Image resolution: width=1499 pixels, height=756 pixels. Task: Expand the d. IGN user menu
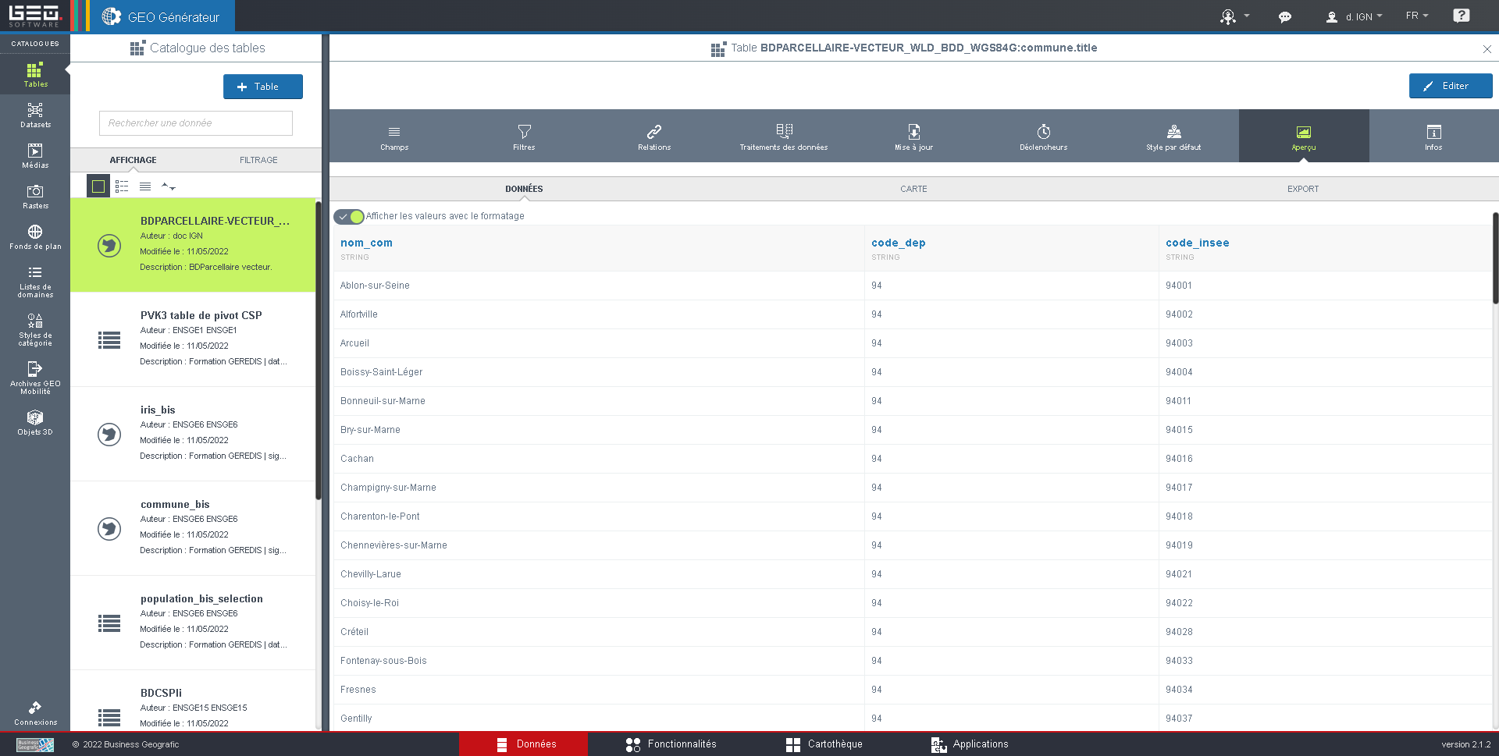(1355, 16)
